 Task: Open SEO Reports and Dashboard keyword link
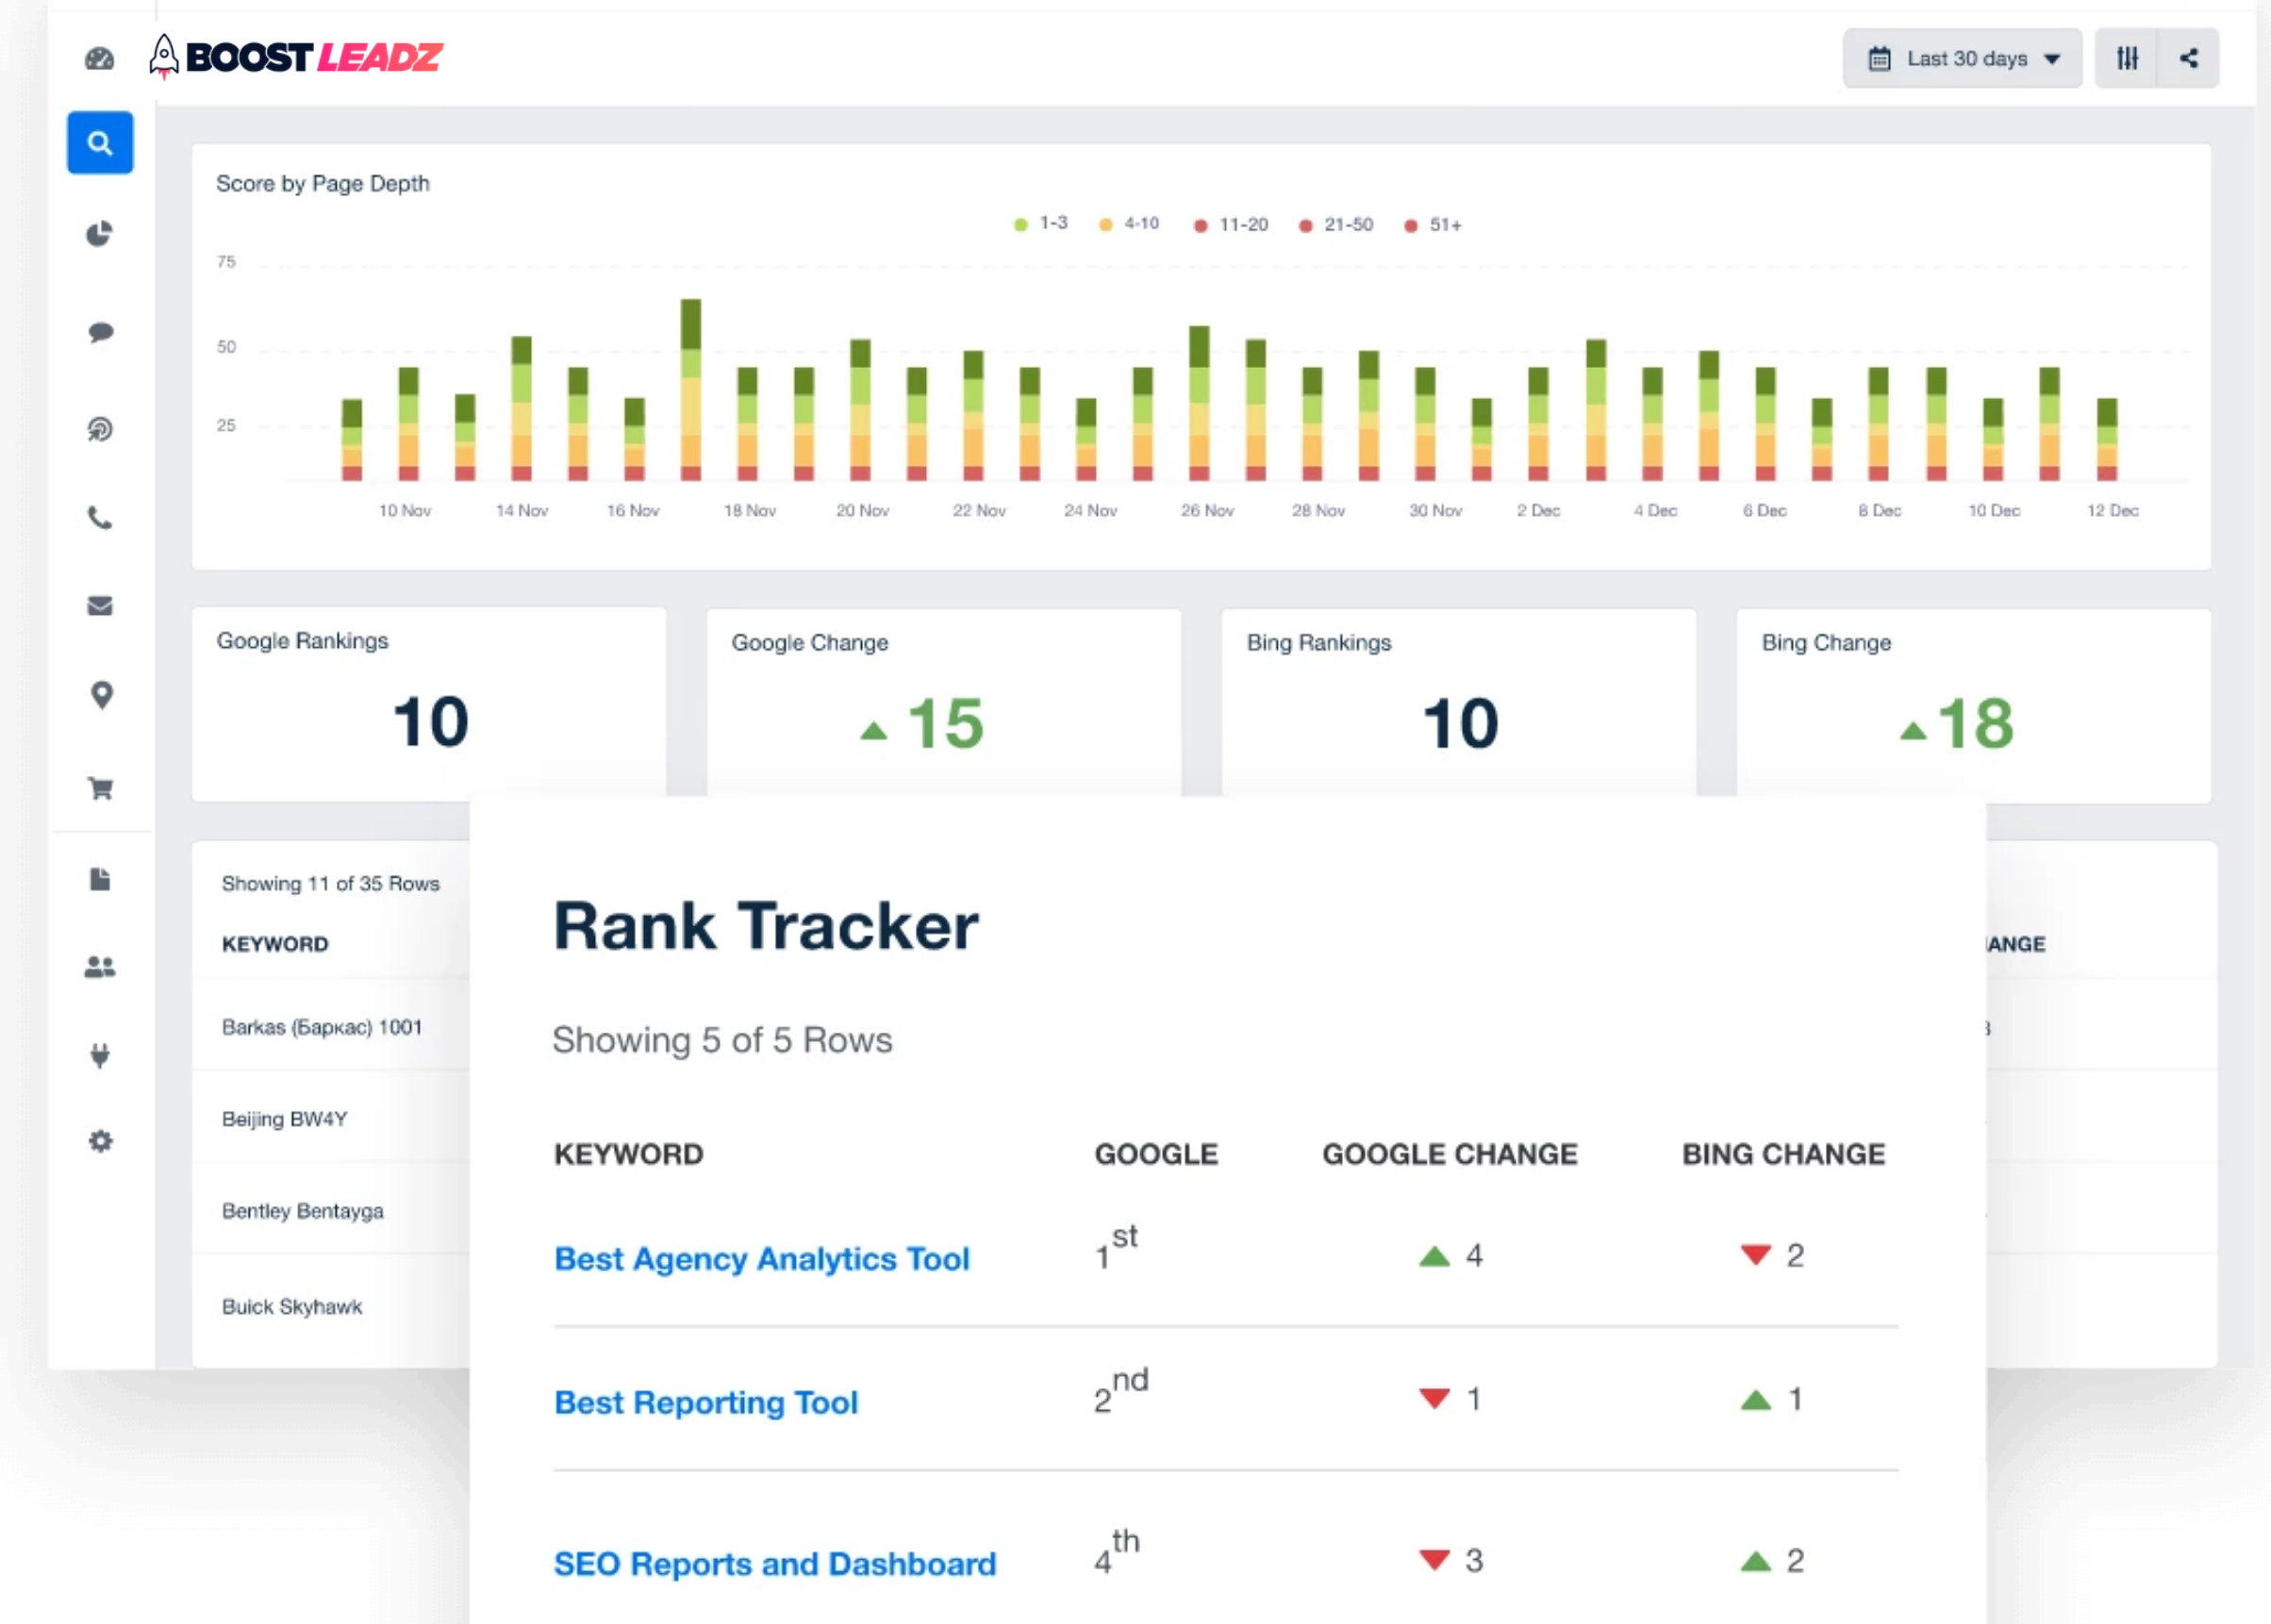click(775, 1563)
